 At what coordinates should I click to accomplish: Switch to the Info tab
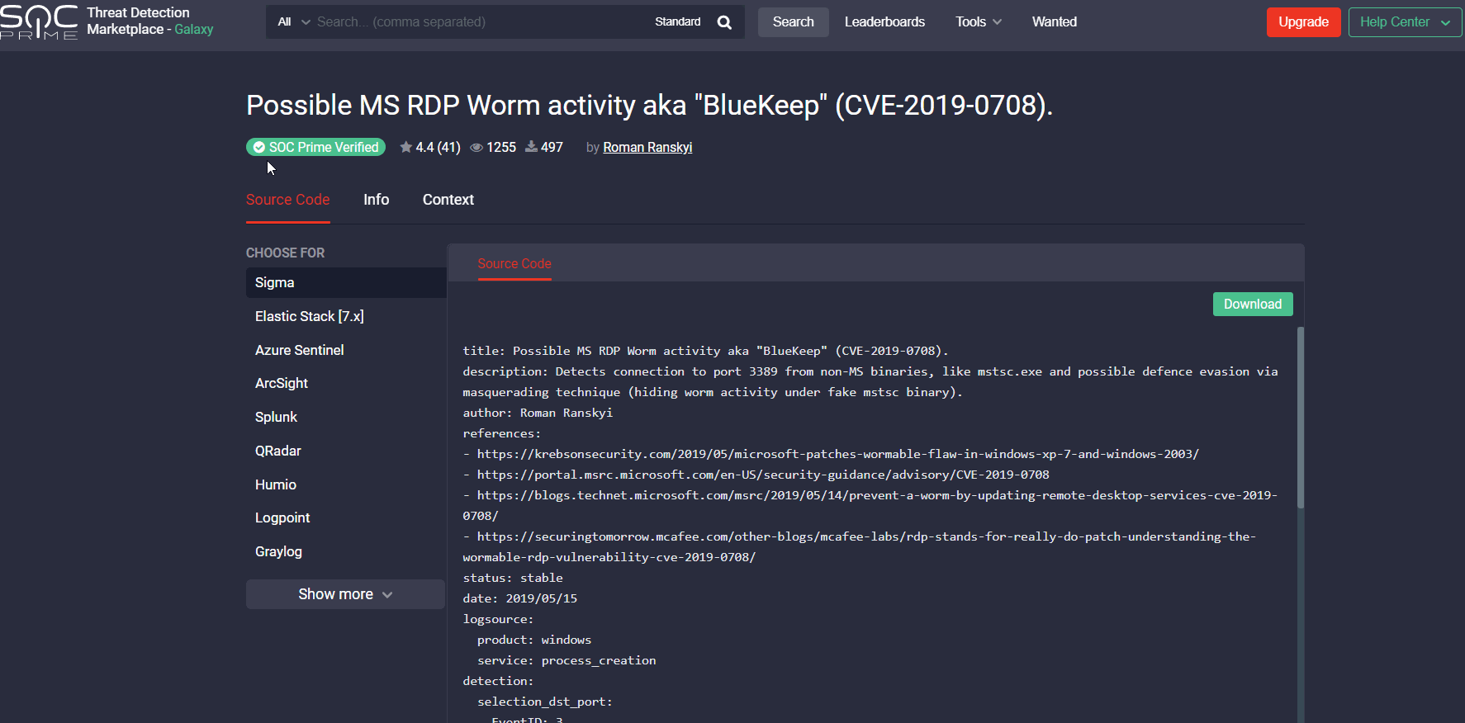(376, 200)
